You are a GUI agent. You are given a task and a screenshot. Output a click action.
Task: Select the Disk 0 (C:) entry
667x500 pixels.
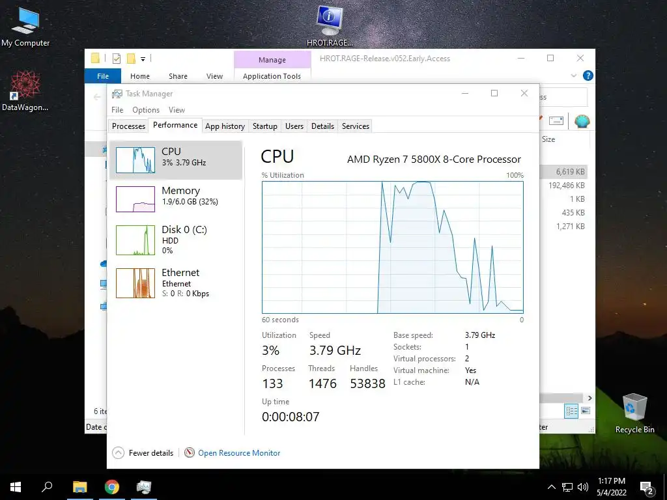pyautogui.click(x=176, y=240)
